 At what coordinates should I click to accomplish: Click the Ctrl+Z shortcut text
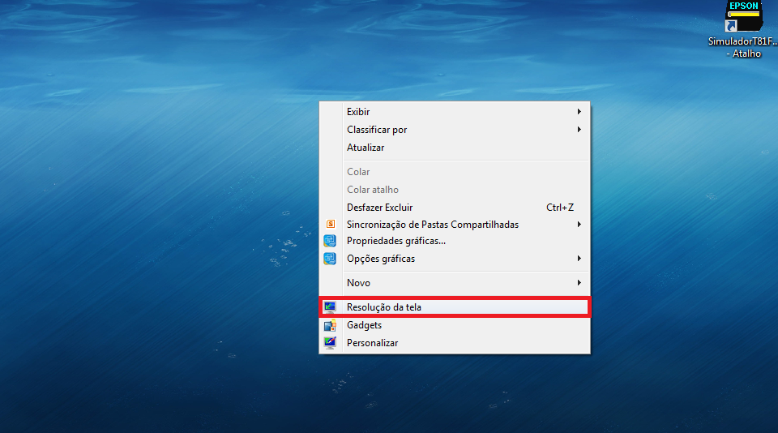click(560, 208)
